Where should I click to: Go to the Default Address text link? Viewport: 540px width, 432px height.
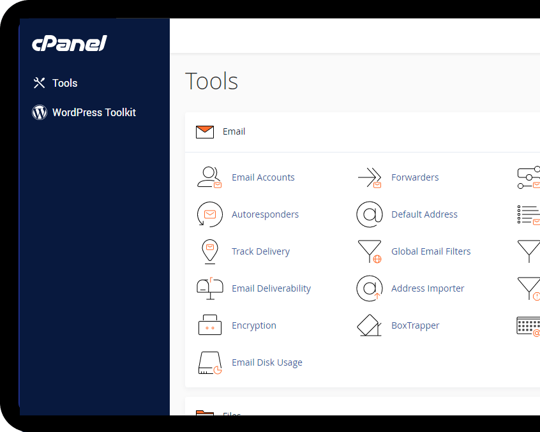pyautogui.click(x=424, y=214)
